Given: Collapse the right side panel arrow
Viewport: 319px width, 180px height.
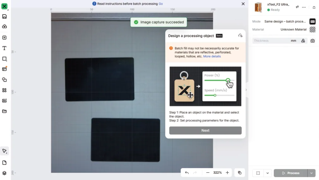Looking at the screenshot, I should pos(246,90).
